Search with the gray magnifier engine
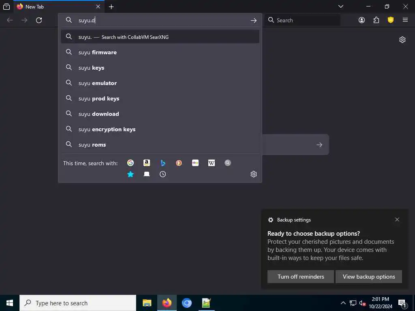Image resolution: width=415 pixels, height=311 pixels. (x=228, y=163)
